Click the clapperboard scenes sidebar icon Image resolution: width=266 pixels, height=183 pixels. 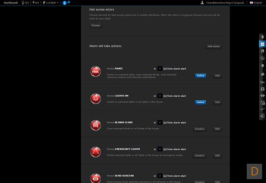point(263,74)
